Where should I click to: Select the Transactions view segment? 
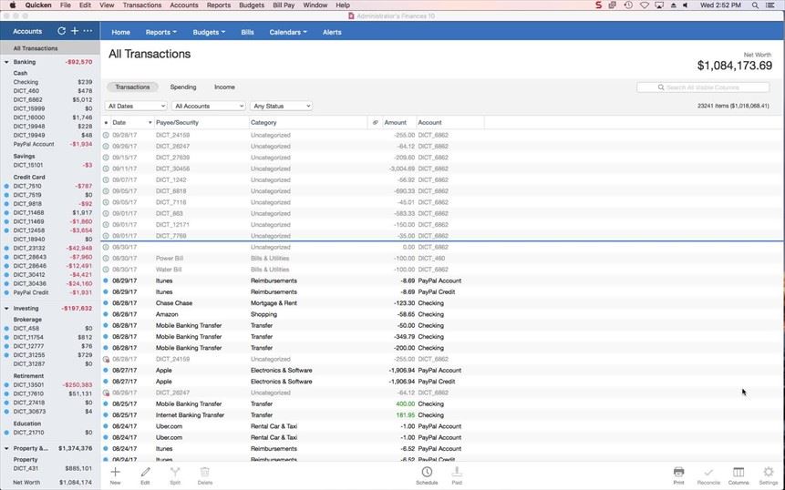coord(132,87)
